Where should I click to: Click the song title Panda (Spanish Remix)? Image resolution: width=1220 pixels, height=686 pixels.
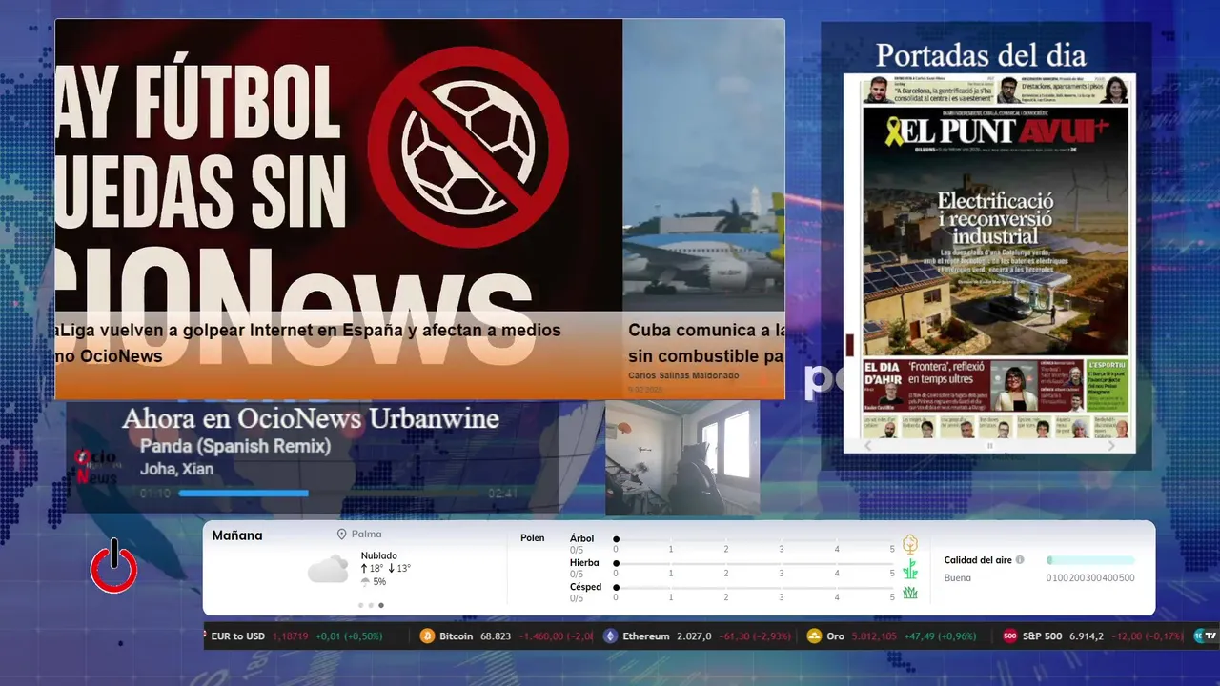pos(235,446)
